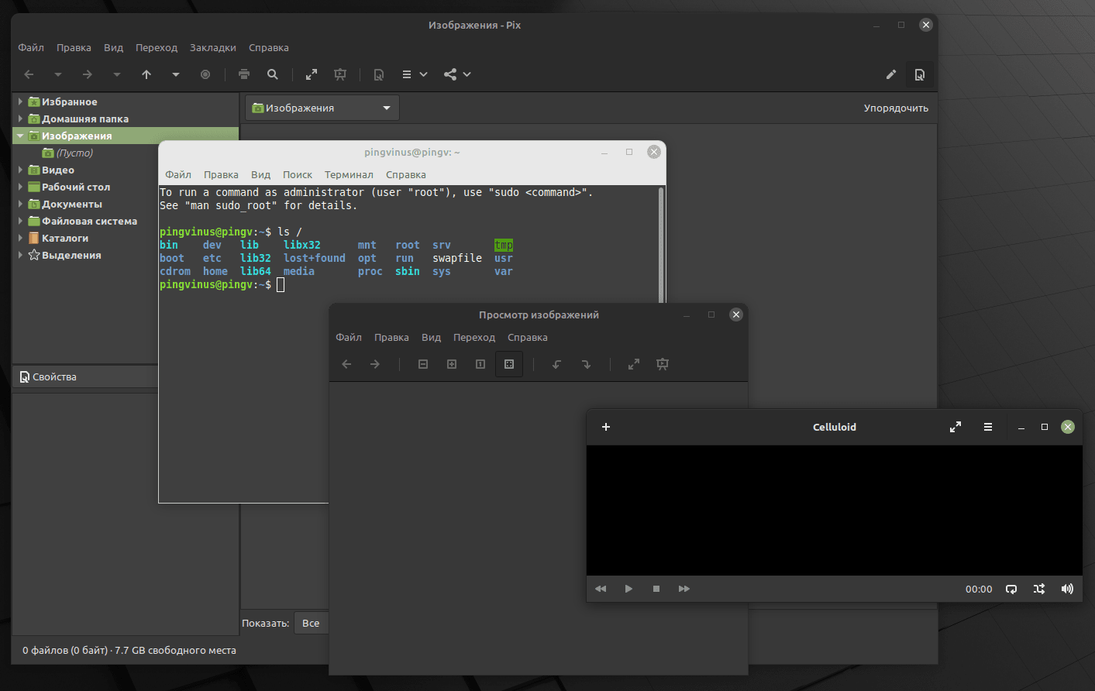Toggle shuffle playback in Celluloid
Screen dimensions: 1095x691
[x=1039, y=589]
